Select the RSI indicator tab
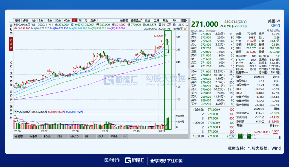The image size is (289, 167). pos(87,137)
